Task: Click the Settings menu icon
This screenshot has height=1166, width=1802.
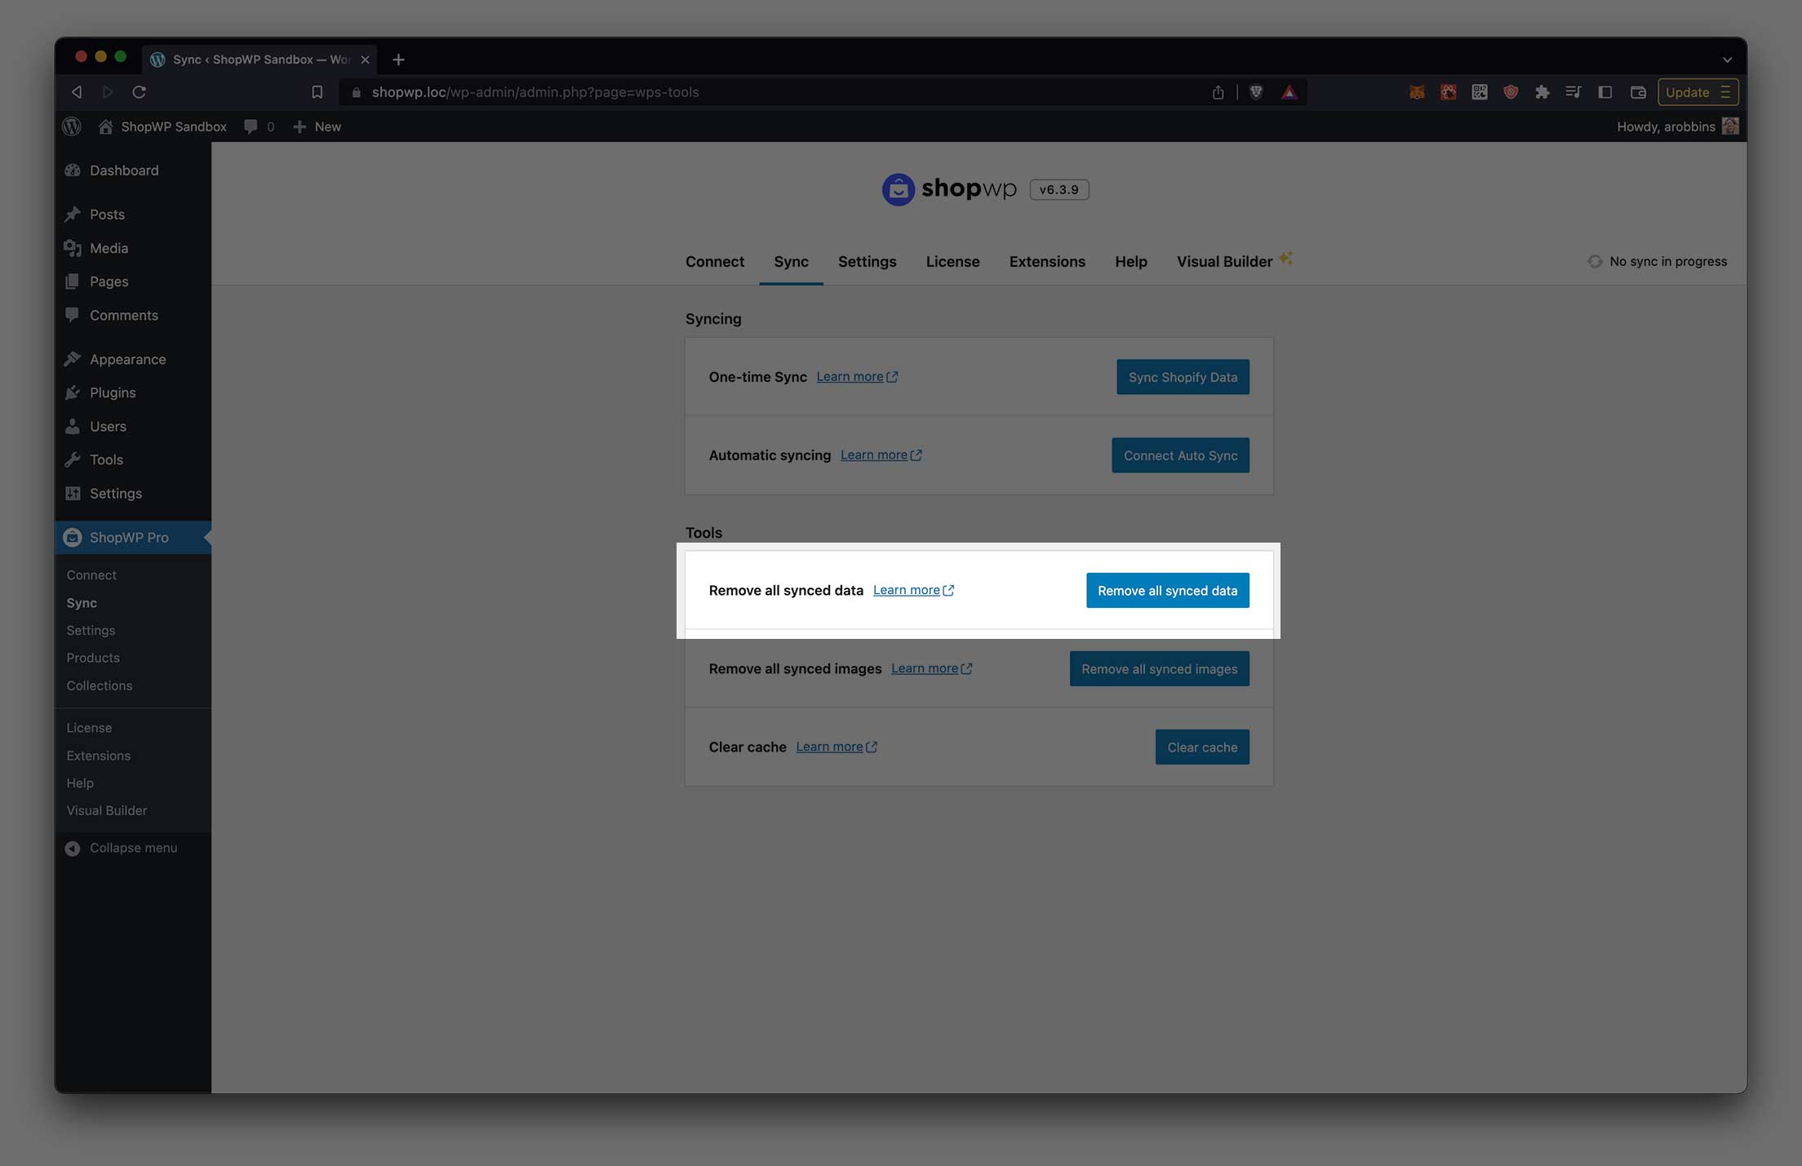Action: click(x=73, y=492)
